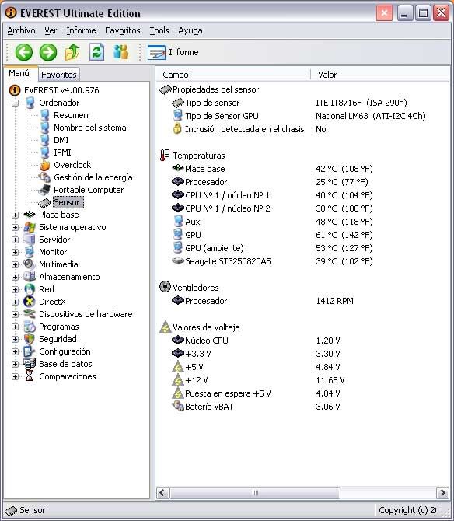Click the ITE IT8716F sensor type value
Viewport: 454px width, 521px height.
361,103
